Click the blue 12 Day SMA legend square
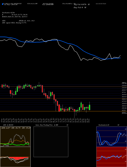Screen dimensions: 127x167 click(x=3, y=4)
